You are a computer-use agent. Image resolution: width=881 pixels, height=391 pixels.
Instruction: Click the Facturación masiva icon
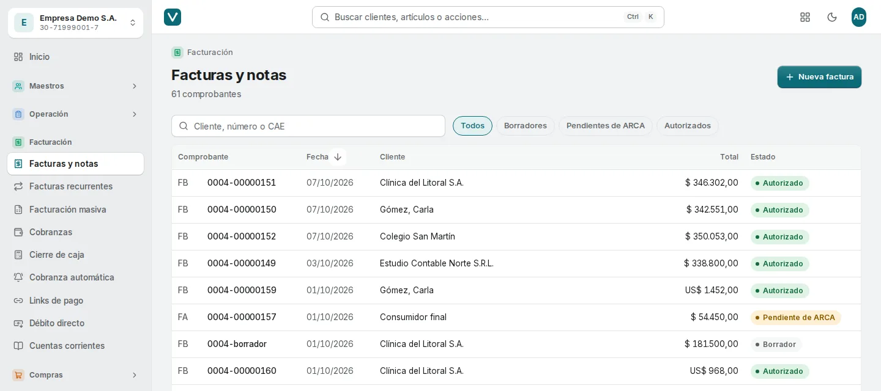tap(18, 210)
